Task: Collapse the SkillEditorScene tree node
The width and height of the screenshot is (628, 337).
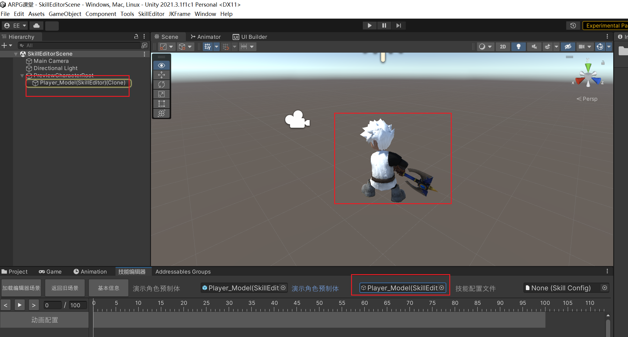Action: tap(16, 54)
